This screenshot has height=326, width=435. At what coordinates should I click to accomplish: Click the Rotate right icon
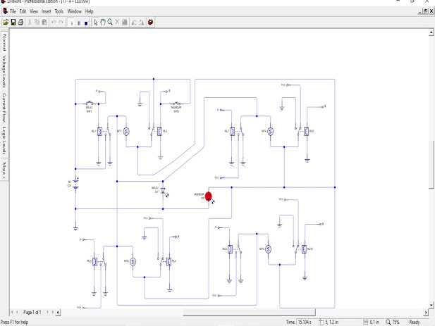click(141, 22)
